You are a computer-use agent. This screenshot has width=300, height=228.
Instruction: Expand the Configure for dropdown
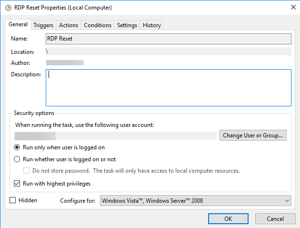195,201
